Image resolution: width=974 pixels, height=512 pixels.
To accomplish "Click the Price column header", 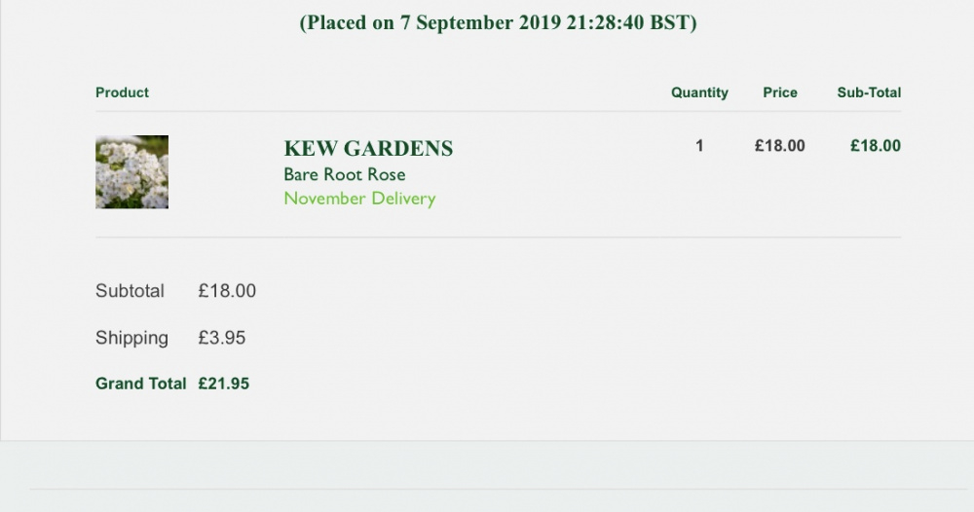I will 780,92.
